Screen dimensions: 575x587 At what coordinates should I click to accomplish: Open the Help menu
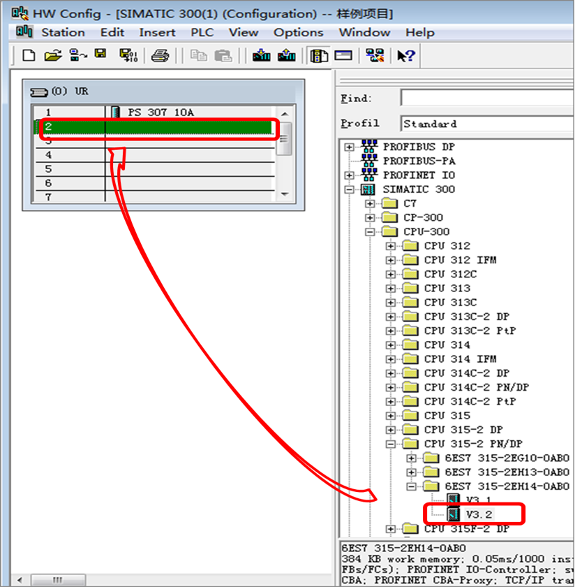pos(420,33)
